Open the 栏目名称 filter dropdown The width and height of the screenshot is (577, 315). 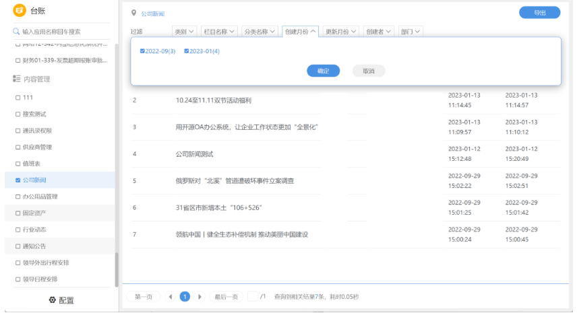tap(219, 32)
